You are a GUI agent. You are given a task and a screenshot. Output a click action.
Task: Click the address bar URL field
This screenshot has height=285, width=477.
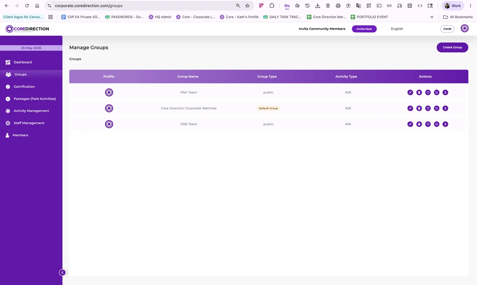coord(143,6)
